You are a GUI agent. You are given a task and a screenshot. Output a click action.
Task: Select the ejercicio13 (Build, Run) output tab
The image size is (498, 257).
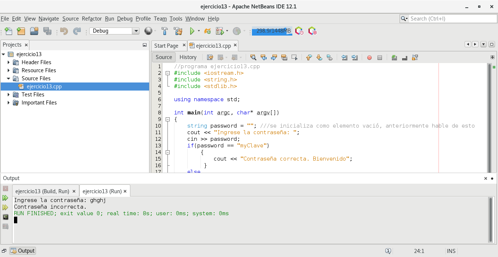click(x=42, y=191)
